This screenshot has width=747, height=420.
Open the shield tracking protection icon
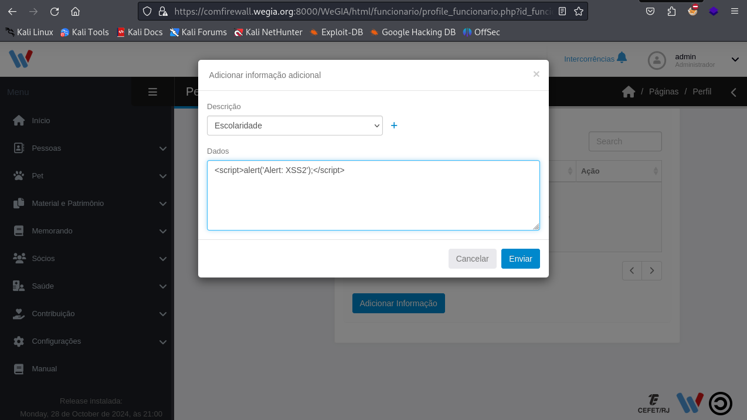coord(147,11)
